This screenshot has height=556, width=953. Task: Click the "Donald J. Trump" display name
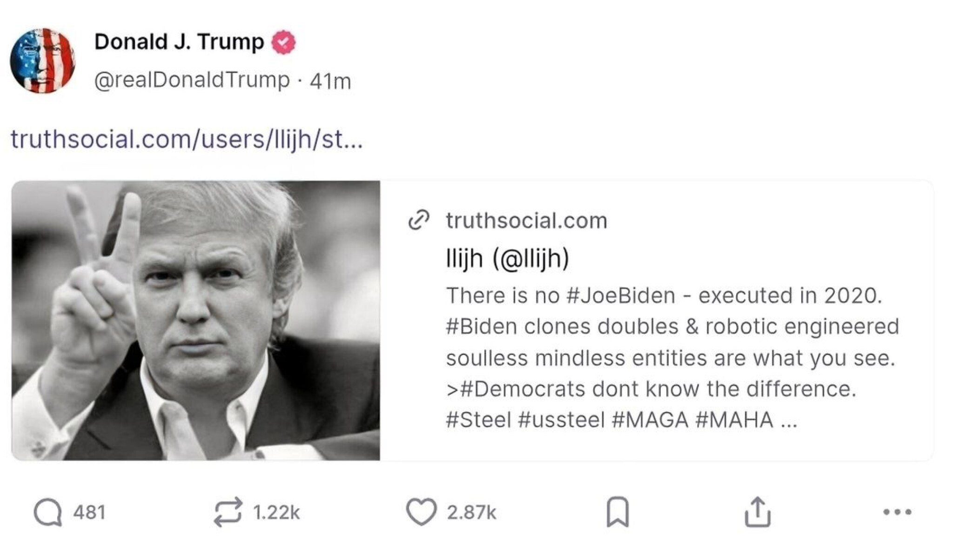179,42
